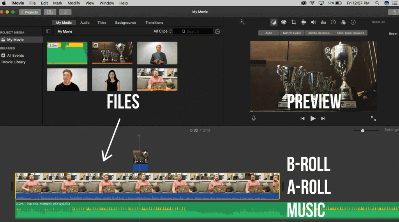Toggle the voiceover microphone under the preview
The height and width of the screenshot is (222, 399).
click(x=254, y=119)
